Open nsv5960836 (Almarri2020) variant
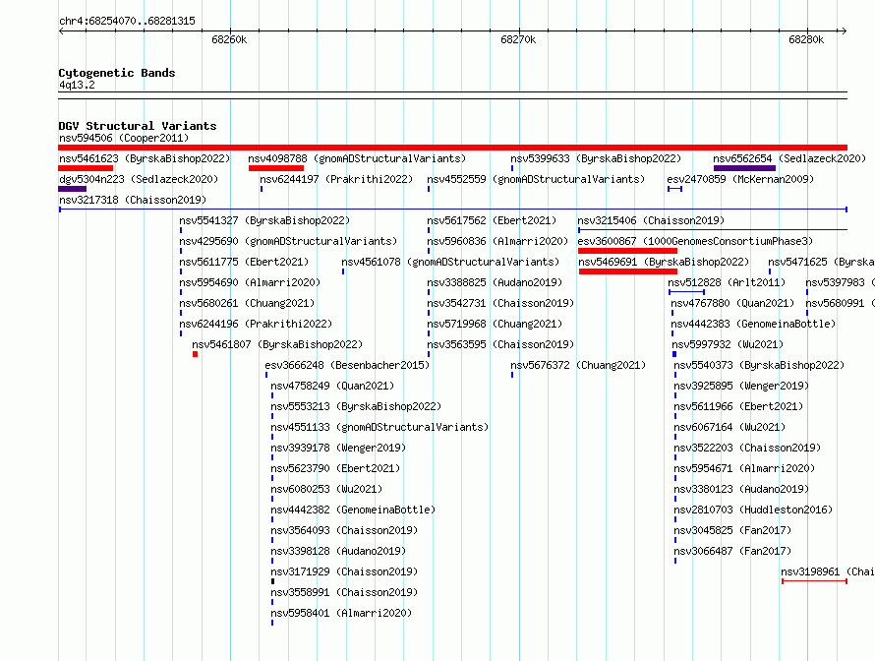Screen dimensions: 875x661 click(x=497, y=241)
